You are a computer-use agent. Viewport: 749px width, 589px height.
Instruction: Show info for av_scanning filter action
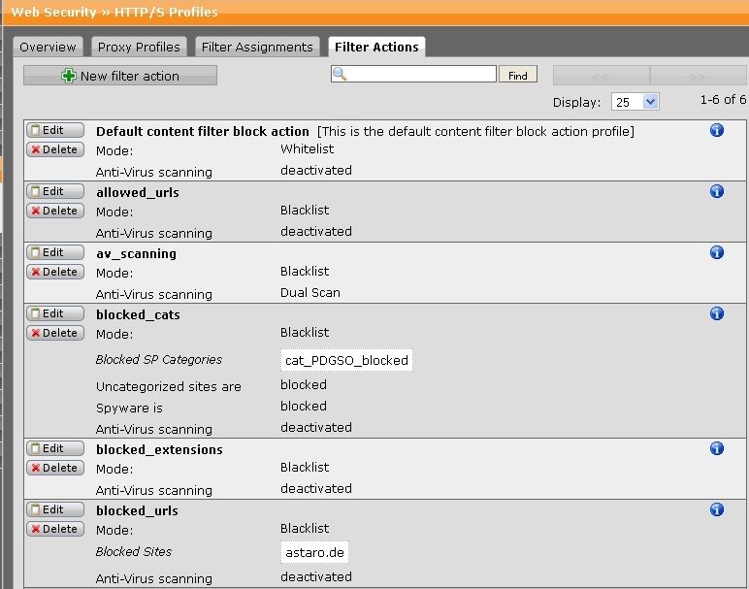click(x=717, y=252)
